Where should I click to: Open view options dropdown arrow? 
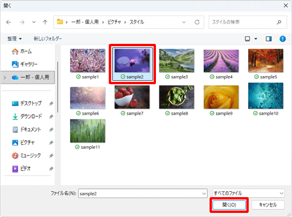pos(256,39)
